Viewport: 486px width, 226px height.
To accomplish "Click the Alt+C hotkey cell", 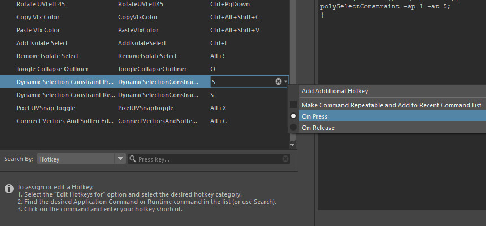I will (218, 121).
